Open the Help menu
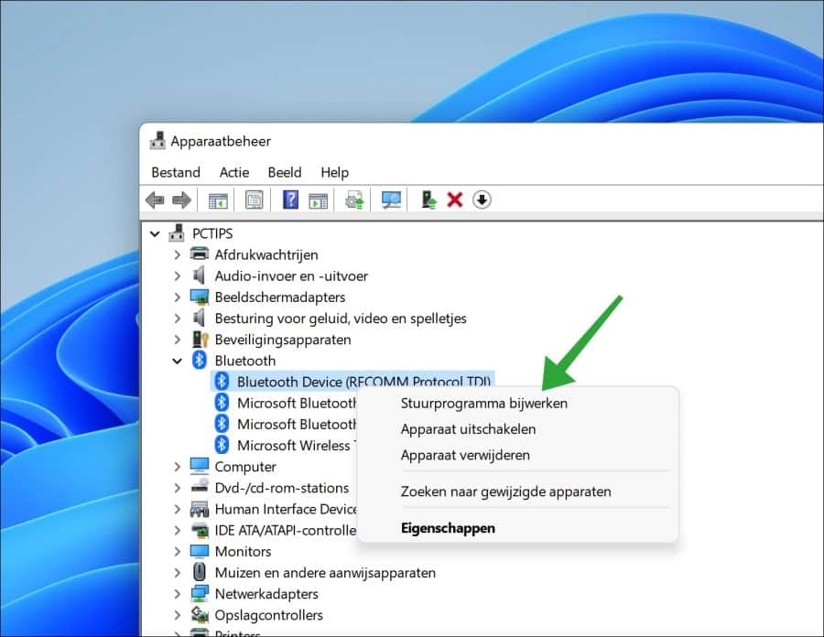The image size is (824, 637). 335,172
